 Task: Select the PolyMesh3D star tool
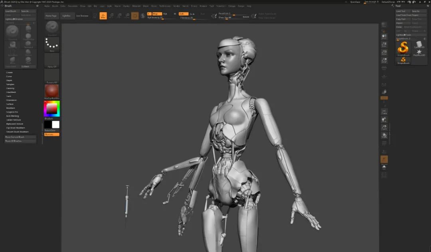(419, 53)
